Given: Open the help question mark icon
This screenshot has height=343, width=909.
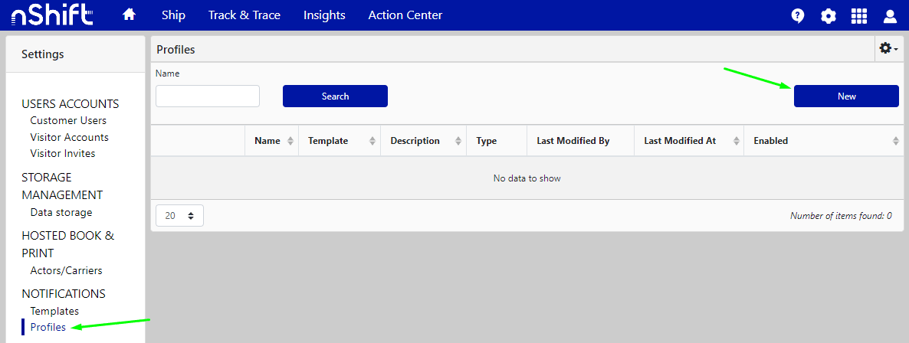Looking at the screenshot, I should click(797, 16).
